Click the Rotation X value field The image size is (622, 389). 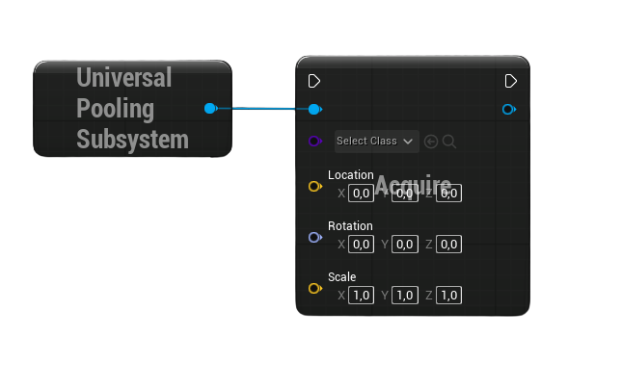tap(362, 245)
